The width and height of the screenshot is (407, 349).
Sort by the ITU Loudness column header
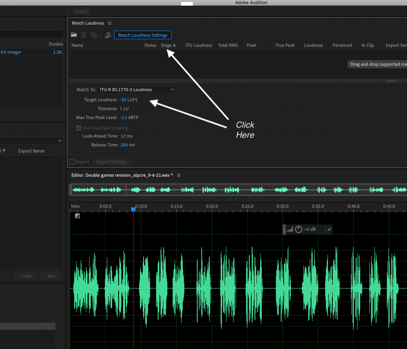pyautogui.click(x=198, y=45)
